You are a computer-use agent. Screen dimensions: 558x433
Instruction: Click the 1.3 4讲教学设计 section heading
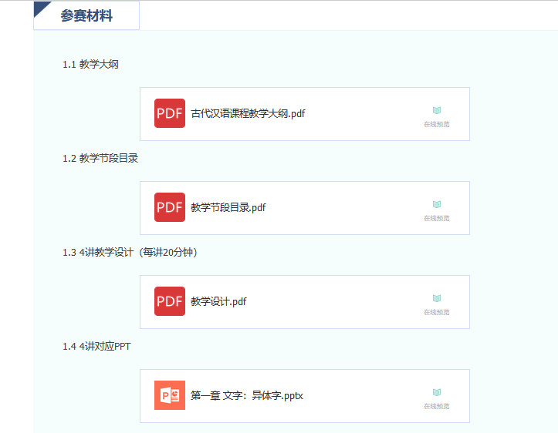130,252
